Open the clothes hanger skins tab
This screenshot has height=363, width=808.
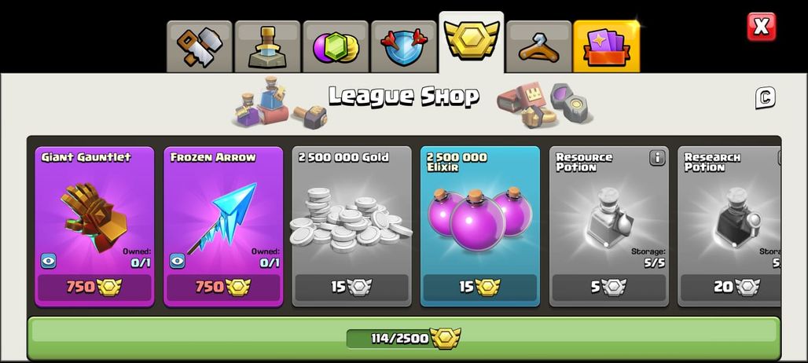pyautogui.click(x=538, y=47)
